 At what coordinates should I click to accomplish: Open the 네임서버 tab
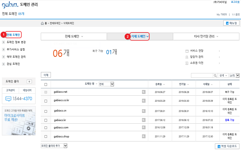pyautogui.click(x=27, y=90)
